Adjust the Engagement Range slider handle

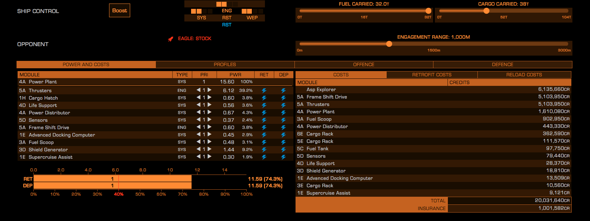point(389,44)
